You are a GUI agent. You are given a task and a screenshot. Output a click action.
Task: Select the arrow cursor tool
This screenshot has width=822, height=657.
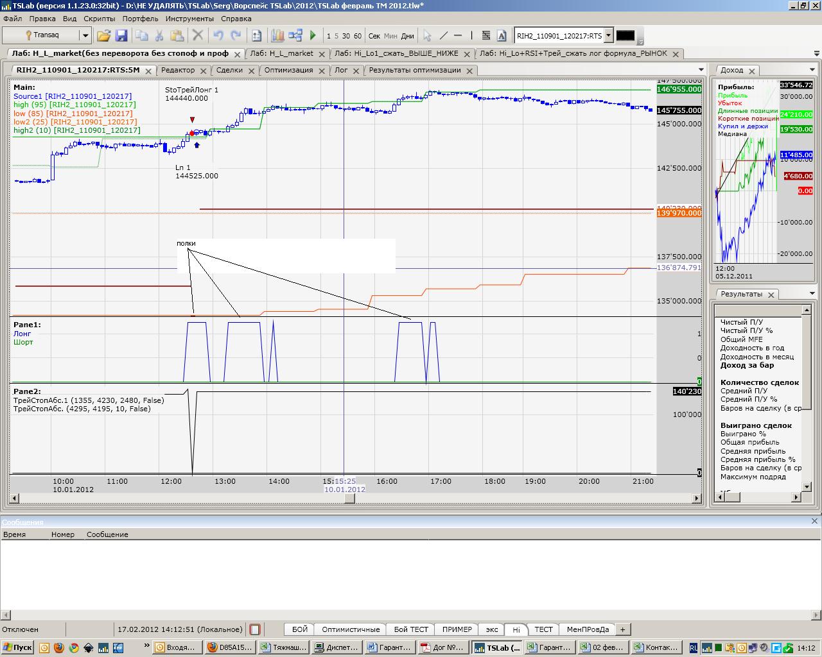[427, 36]
